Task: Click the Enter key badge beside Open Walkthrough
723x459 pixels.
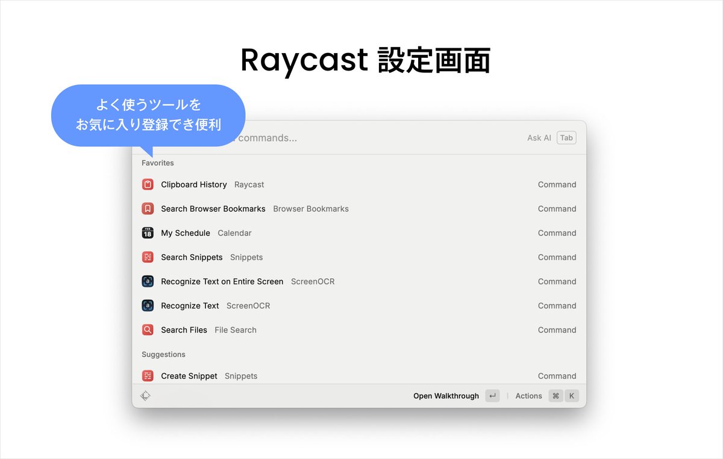Action: click(492, 396)
